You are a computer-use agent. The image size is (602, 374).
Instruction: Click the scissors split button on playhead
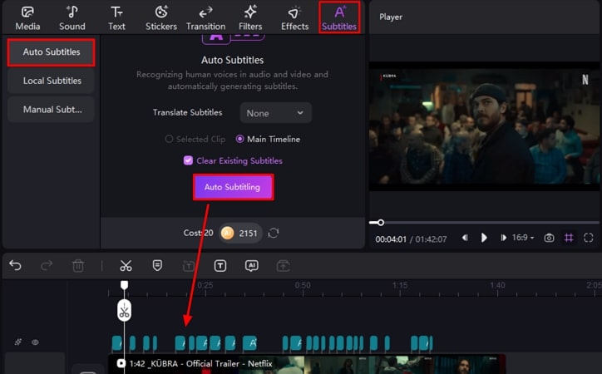tap(124, 310)
